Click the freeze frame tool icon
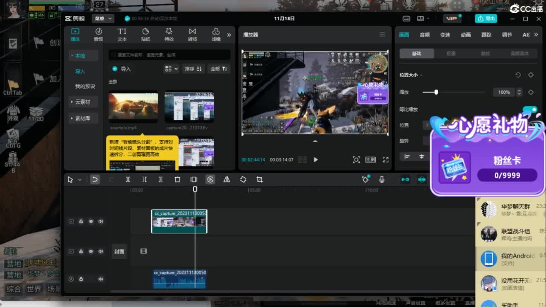The image size is (546, 307). pos(194,180)
